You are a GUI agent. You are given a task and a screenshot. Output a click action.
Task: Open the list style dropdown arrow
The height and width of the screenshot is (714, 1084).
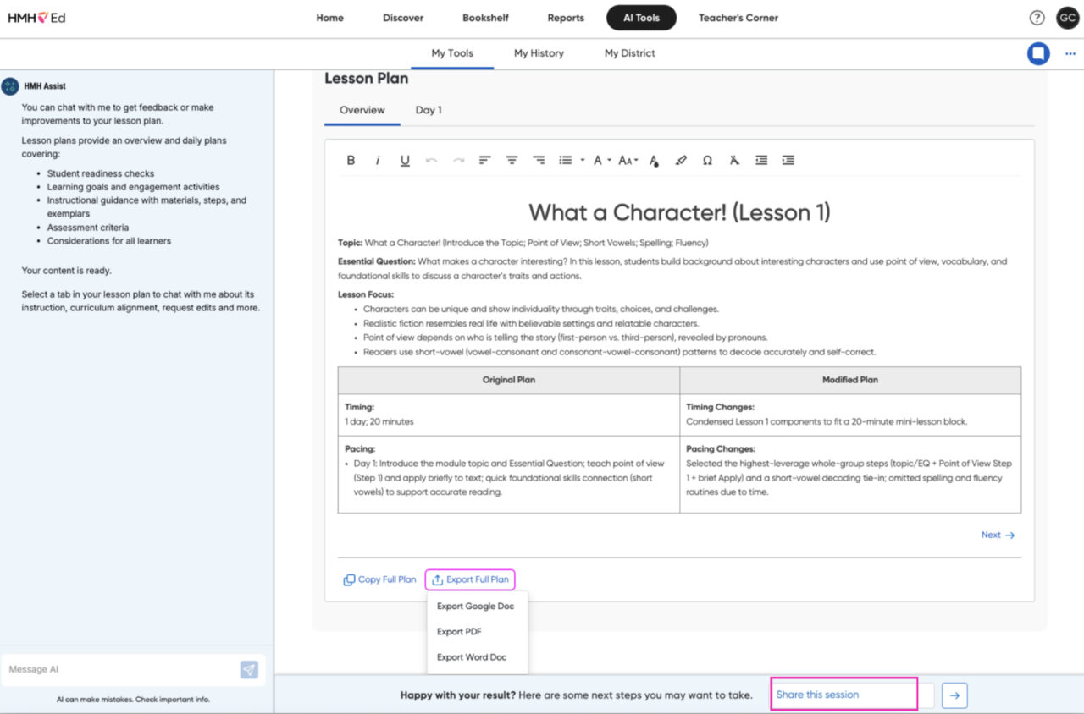coord(583,160)
